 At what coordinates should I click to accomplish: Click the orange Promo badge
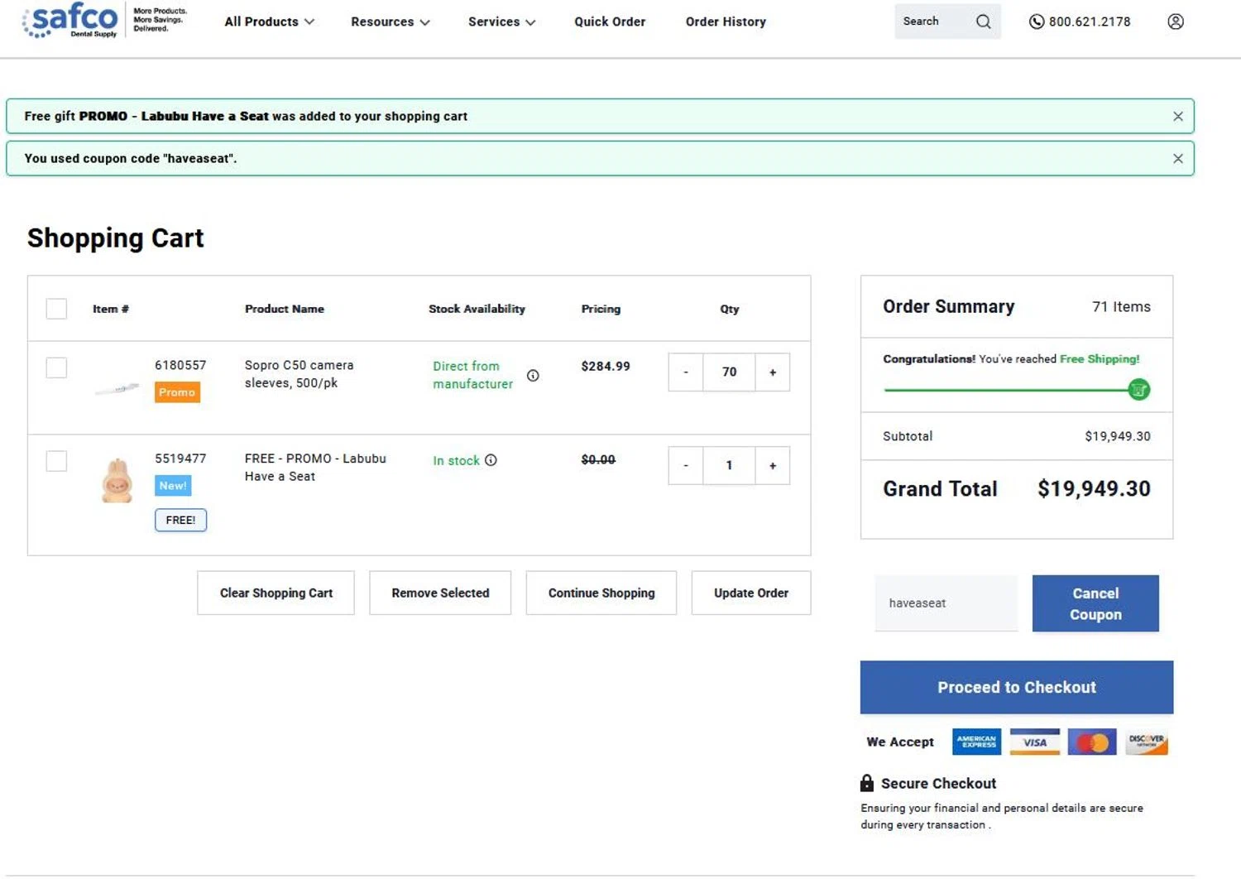(177, 392)
